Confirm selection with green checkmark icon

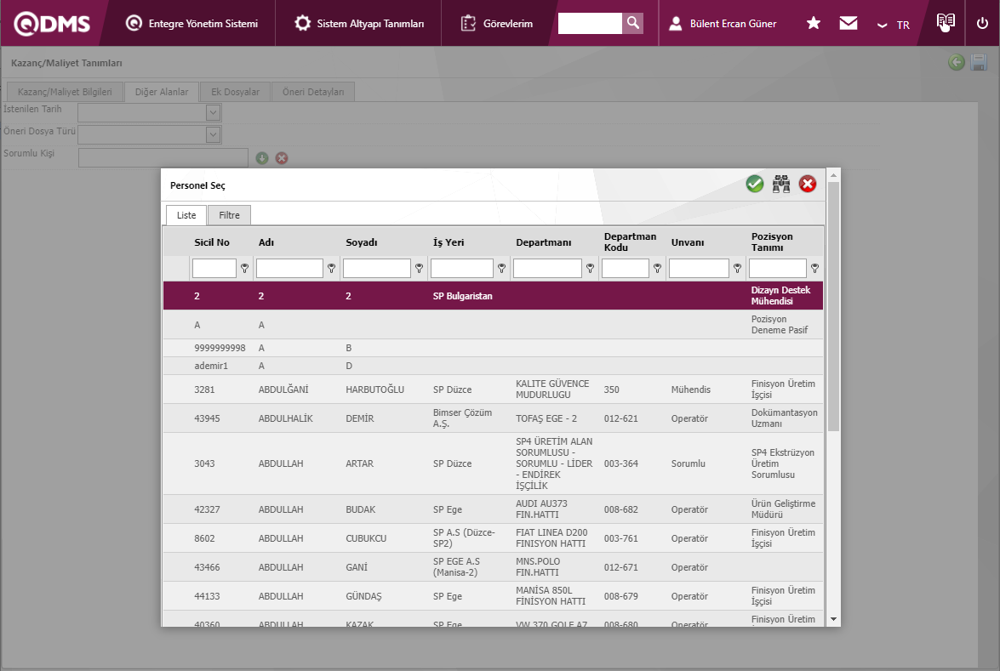point(754,184)
